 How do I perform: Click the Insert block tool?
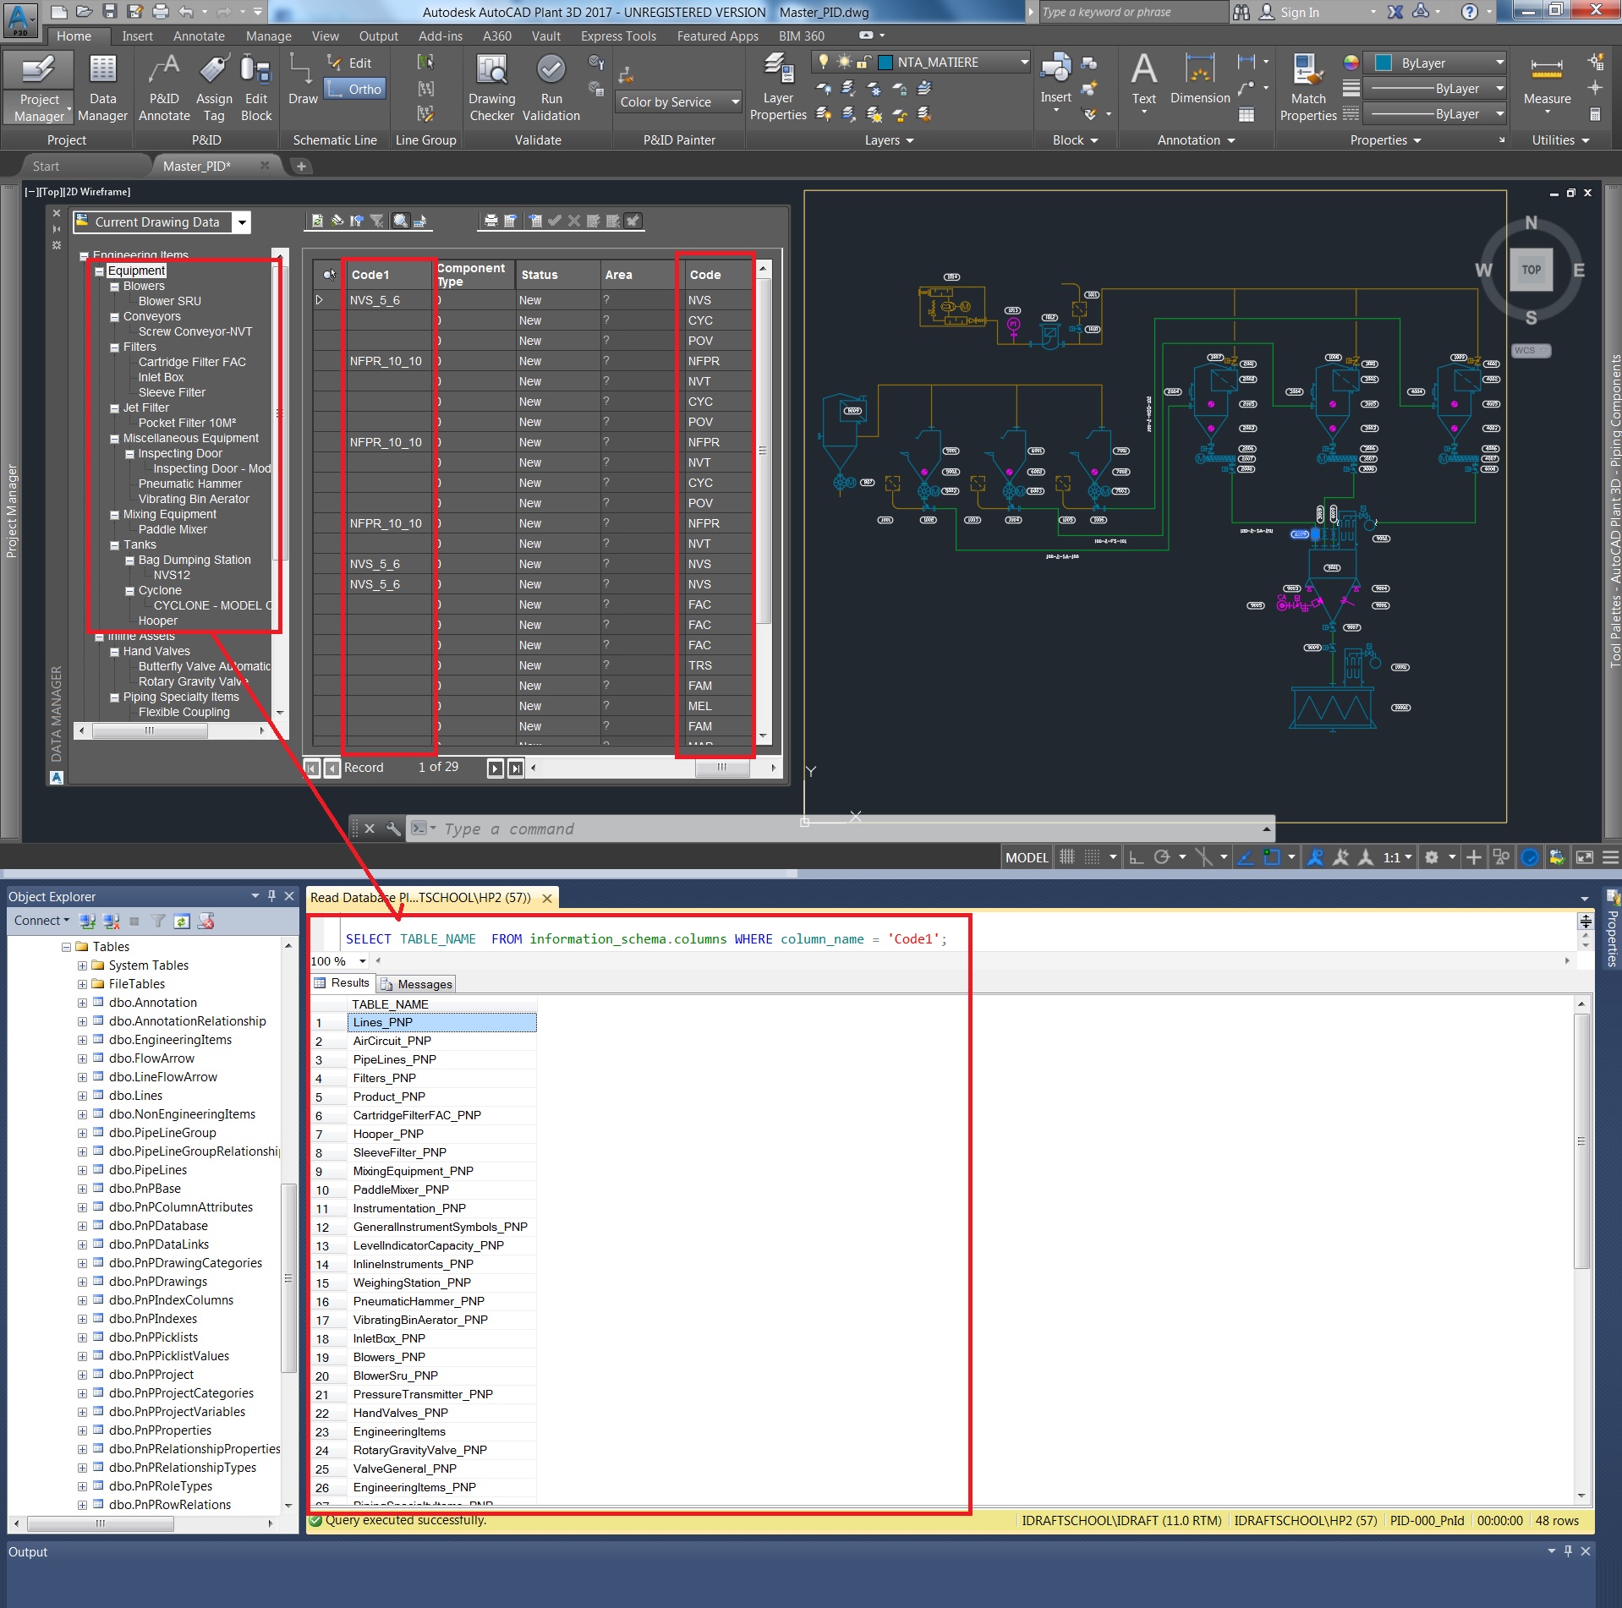[1055, 81]
